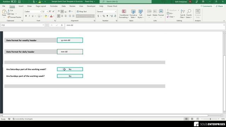
Task: Toggle Underline formatting
Action: 33,16
